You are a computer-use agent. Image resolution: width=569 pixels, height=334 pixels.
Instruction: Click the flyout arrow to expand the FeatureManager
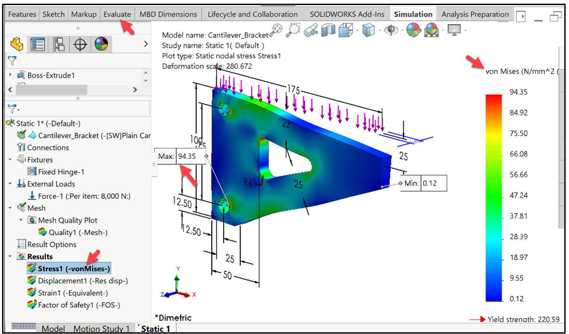click(146, 43)
